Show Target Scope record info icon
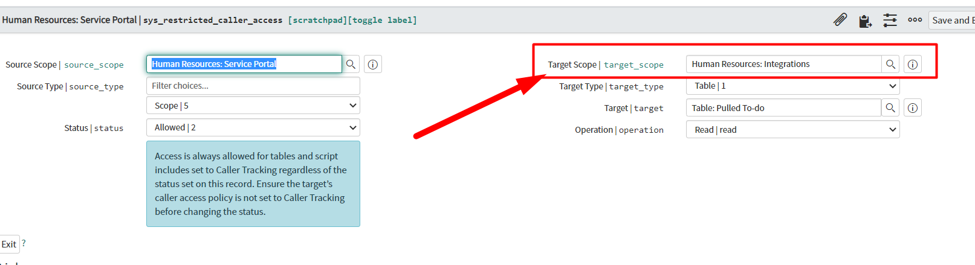The image size is (975, 265). click(x=913, y=64)
